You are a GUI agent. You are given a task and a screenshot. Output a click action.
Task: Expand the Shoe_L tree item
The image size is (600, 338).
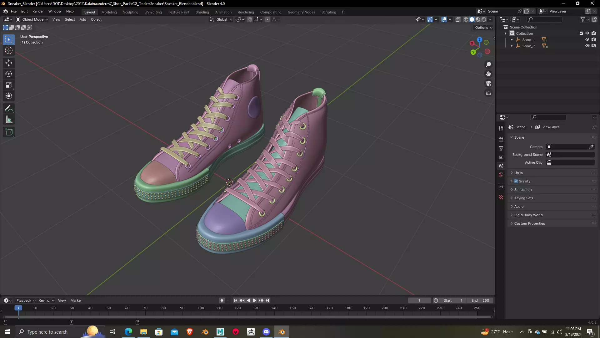512,40
